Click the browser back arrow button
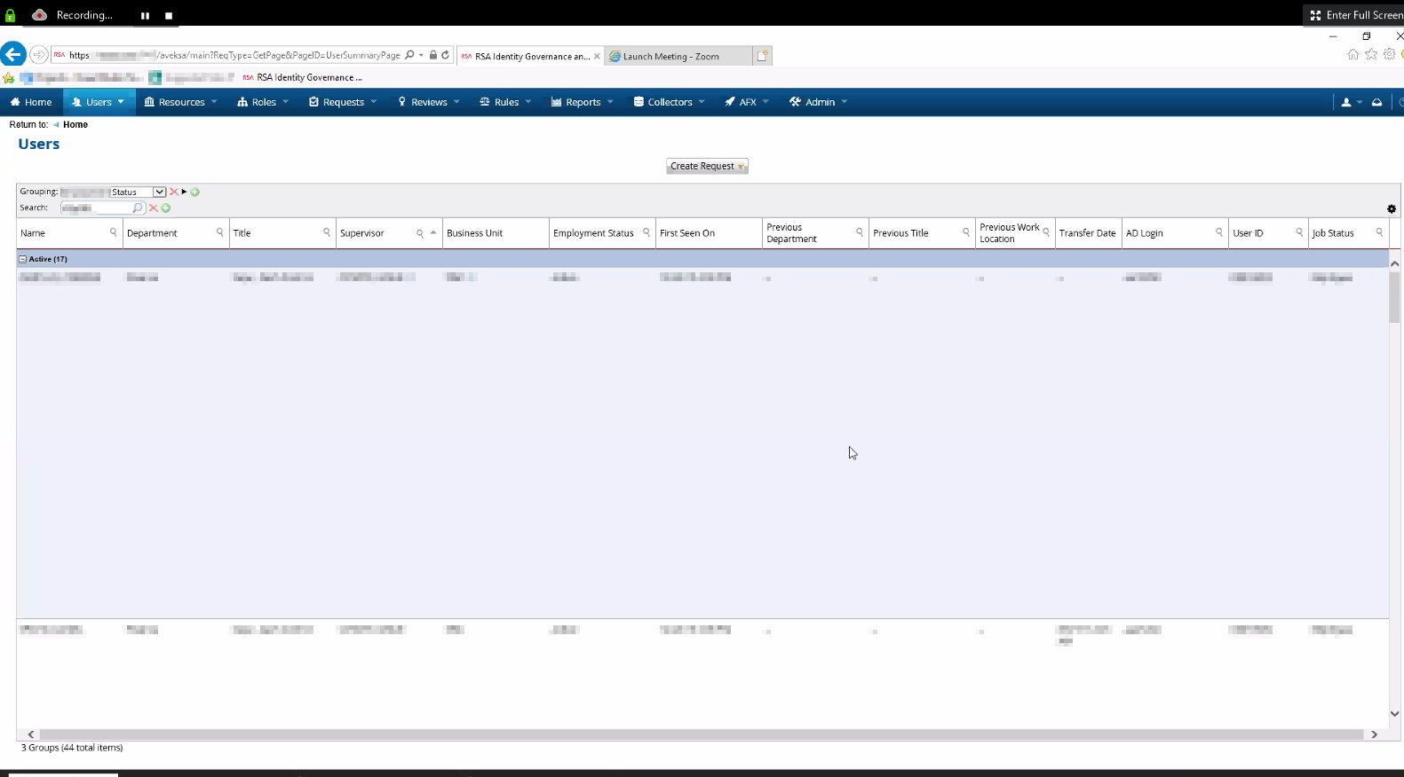1404x777 pixels. (x=13, y=55)
